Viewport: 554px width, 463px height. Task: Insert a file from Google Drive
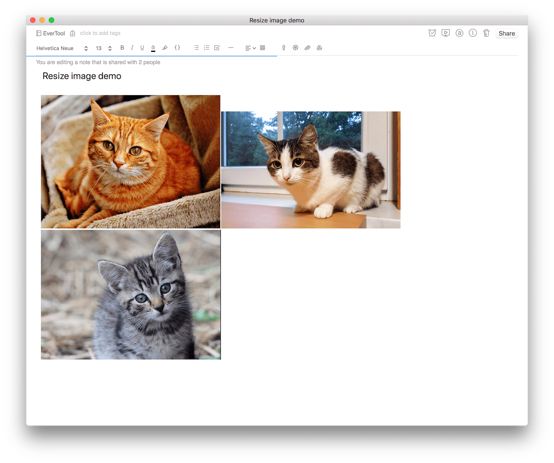[x=319, y=48]
